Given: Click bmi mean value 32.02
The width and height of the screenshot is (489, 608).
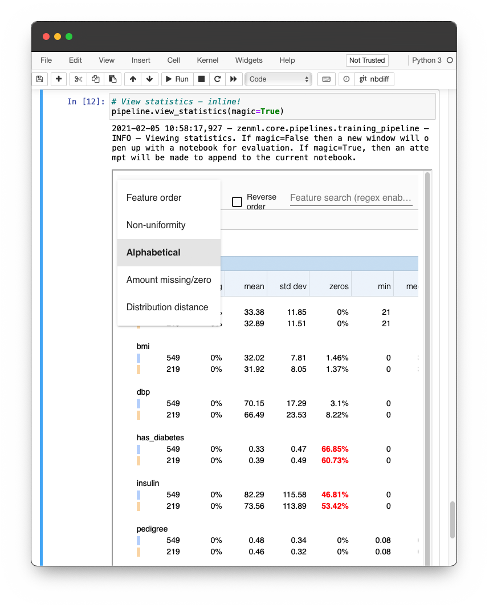Looking at the screenshot, I should click(254, 358).
